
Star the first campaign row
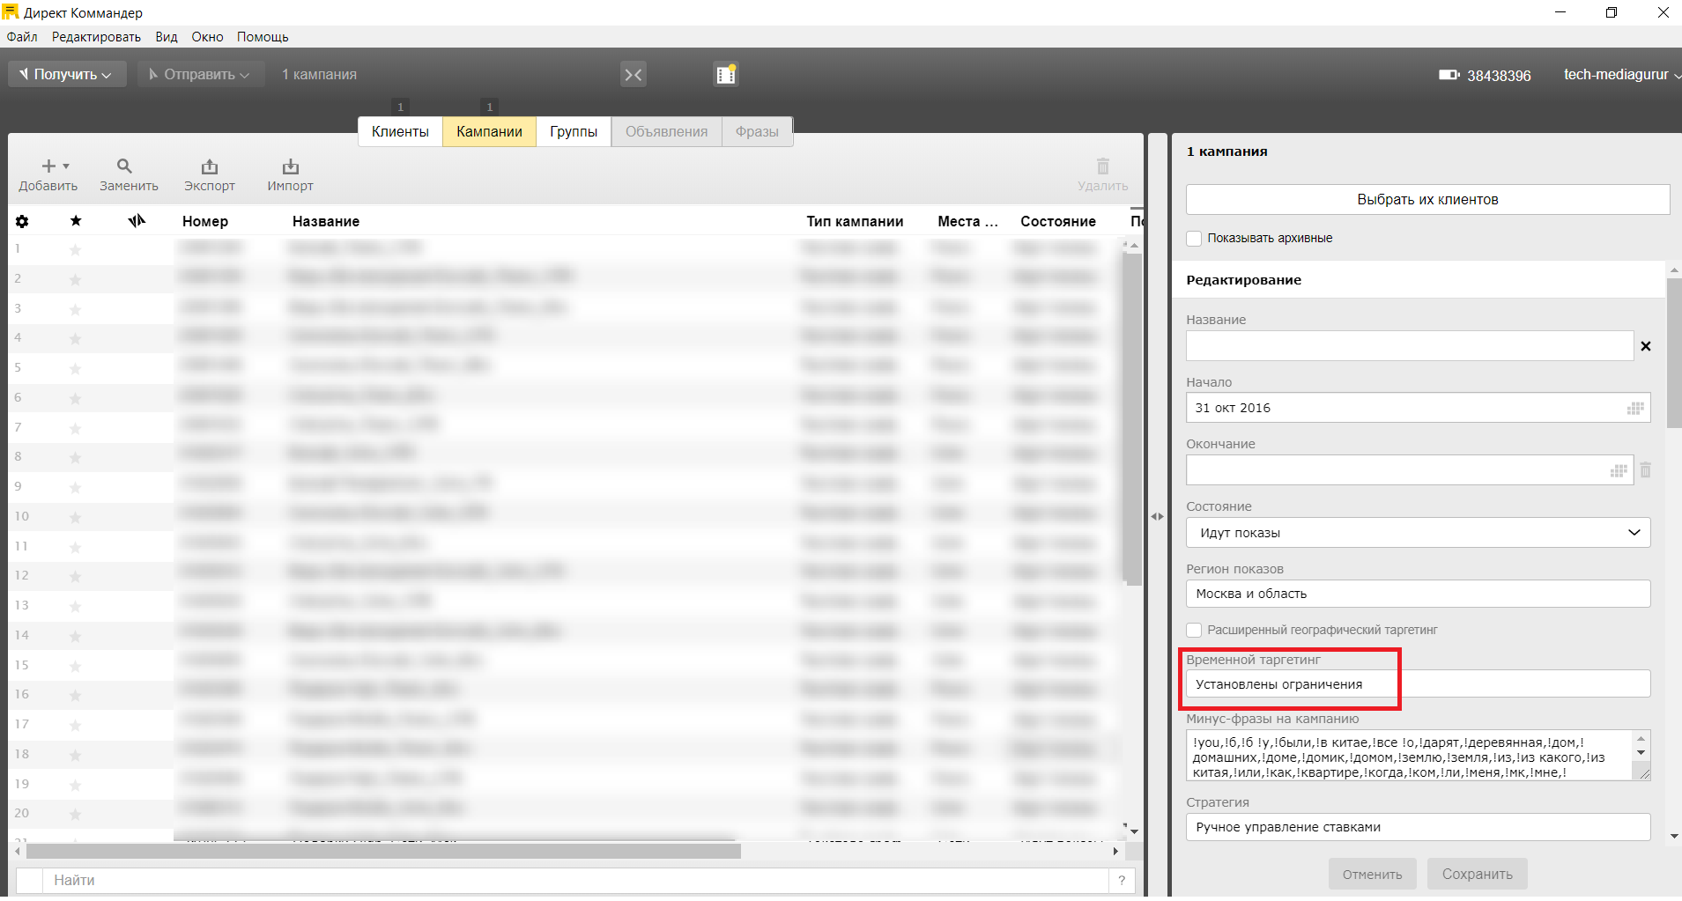(76, 250)
